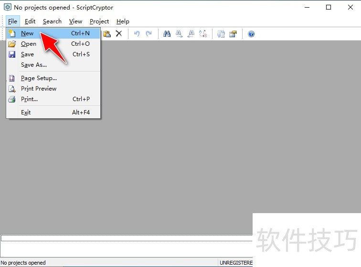The width and height of the screenshot is (361, 267).
Task: Click the New file icon in menu
Action: pos(12,33)
